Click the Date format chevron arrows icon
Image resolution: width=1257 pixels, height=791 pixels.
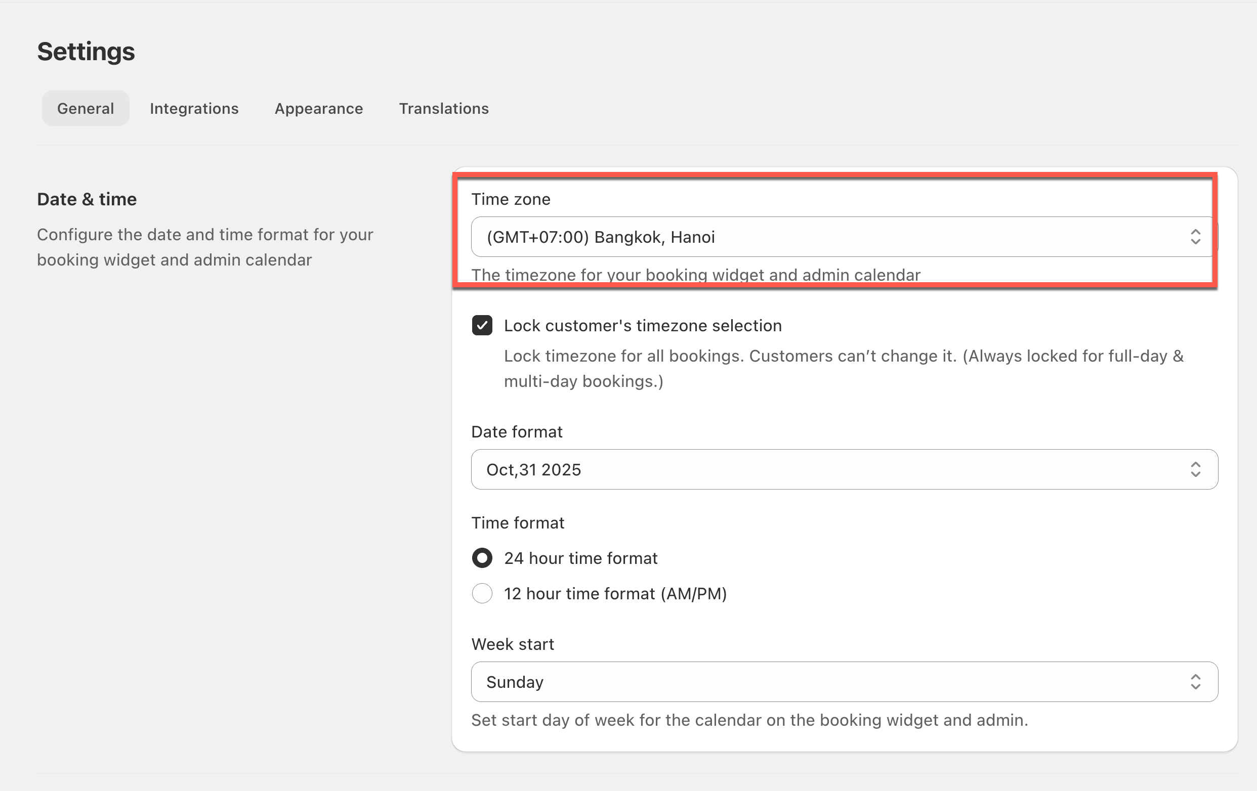pos(1195,469)
